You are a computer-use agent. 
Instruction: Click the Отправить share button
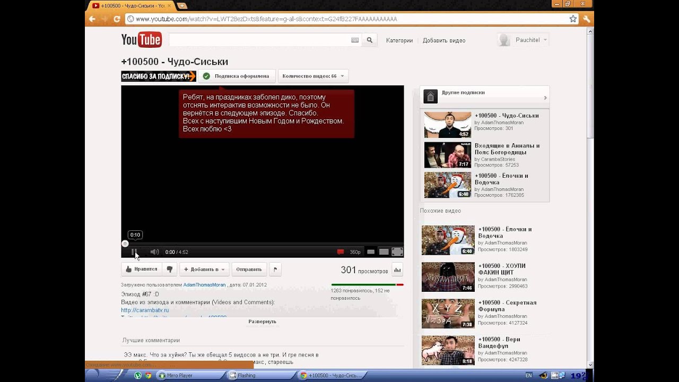click(x=249, y=269)
